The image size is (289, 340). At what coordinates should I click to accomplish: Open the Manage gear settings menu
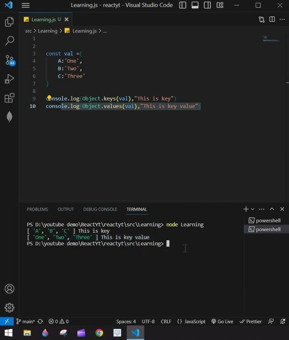click(9, 308)
